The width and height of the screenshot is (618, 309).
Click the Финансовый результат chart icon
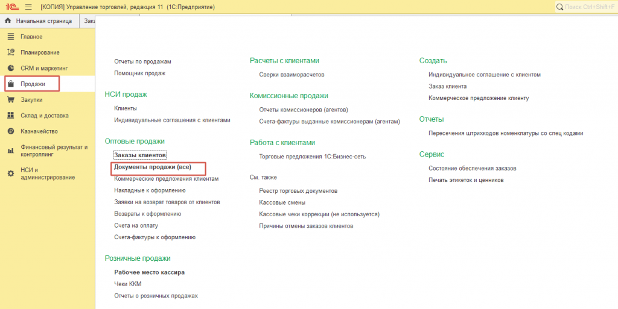coord(11,151)
